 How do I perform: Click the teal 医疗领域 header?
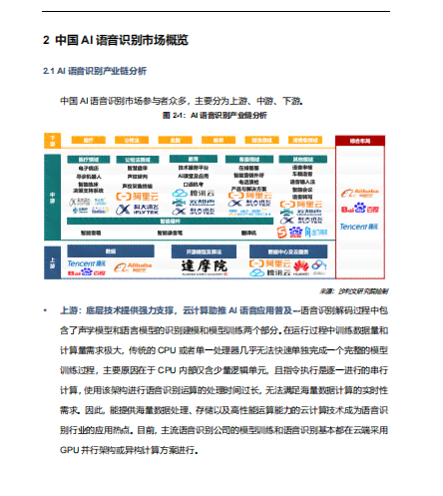click(x=89, y=160)
